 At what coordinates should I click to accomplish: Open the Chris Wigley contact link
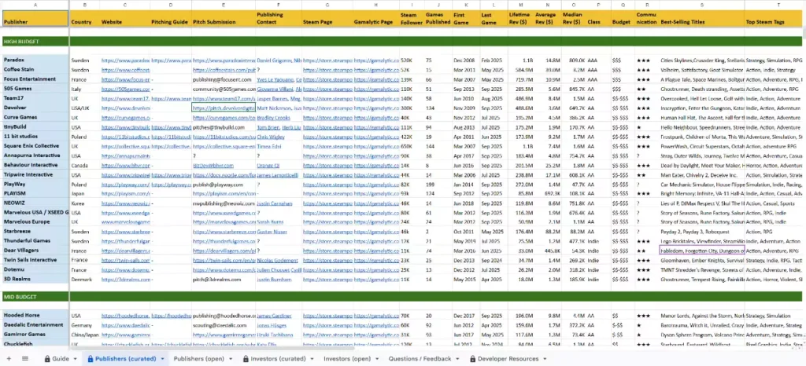tap(270, 137)
